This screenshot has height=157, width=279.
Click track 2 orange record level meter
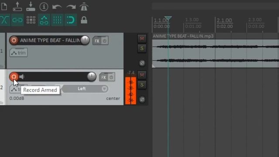(131, 91)
